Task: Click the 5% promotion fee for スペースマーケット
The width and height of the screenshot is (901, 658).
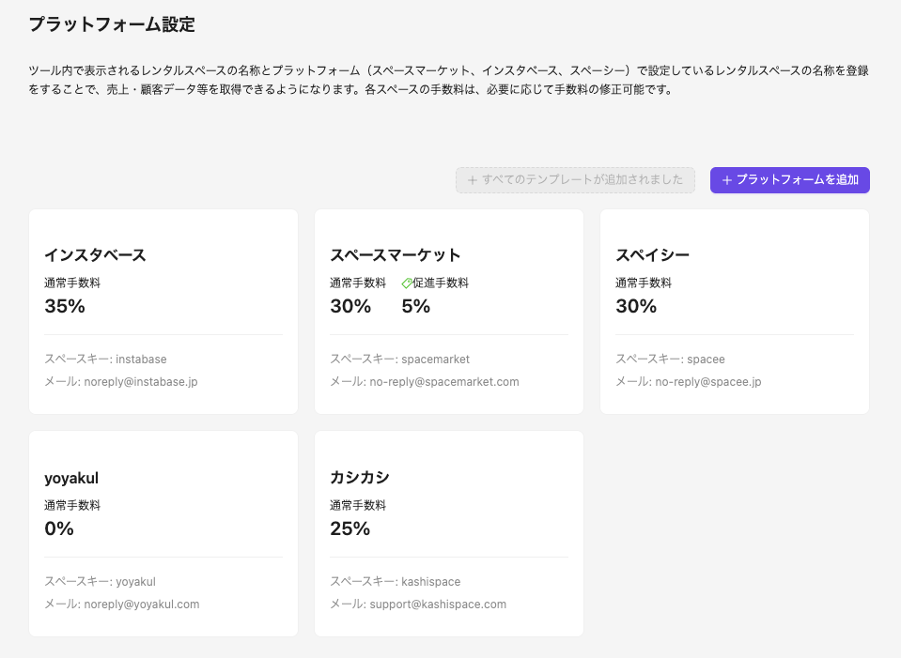Action: [x=414, y=305]
